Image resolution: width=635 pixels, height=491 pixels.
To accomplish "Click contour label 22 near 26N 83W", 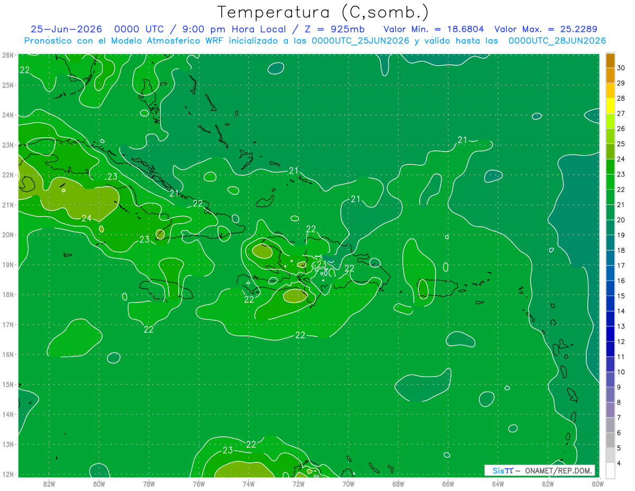I will (24, 70).
